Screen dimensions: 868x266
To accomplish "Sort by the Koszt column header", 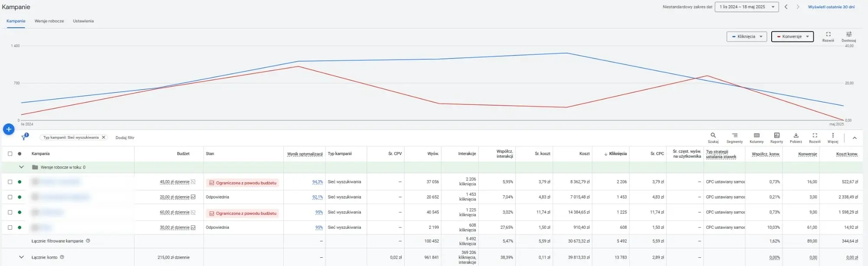I will (584, 154).
